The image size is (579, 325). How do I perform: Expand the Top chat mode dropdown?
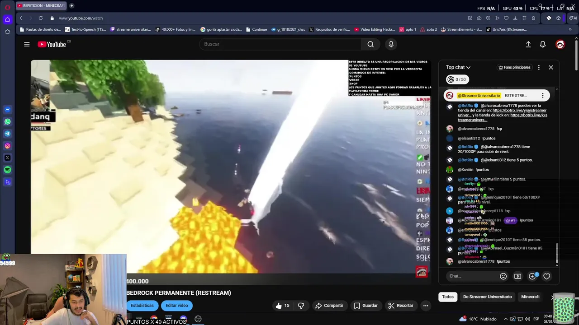tap(458, 67)
